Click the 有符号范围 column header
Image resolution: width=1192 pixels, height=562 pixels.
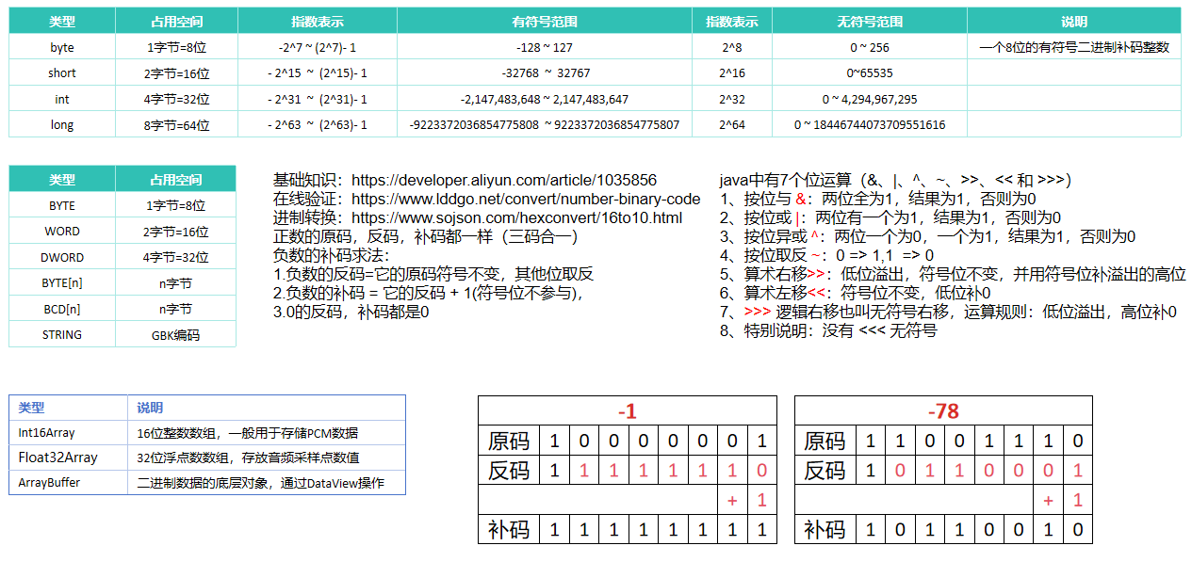point(545,22)
